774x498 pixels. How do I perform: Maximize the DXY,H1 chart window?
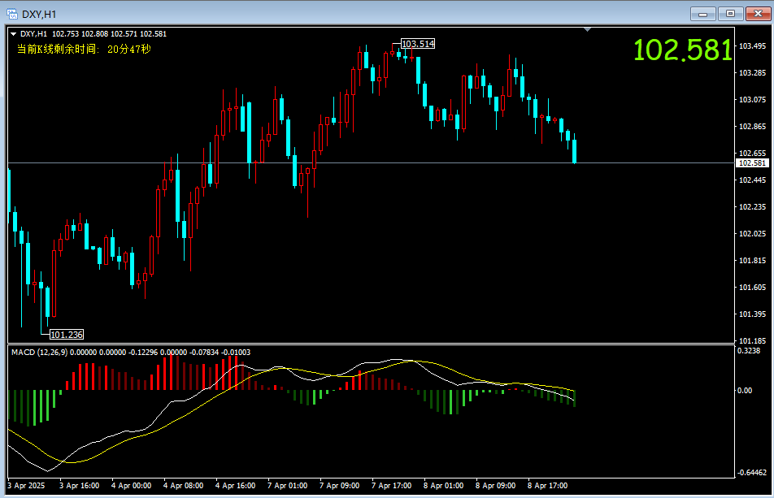730,13
